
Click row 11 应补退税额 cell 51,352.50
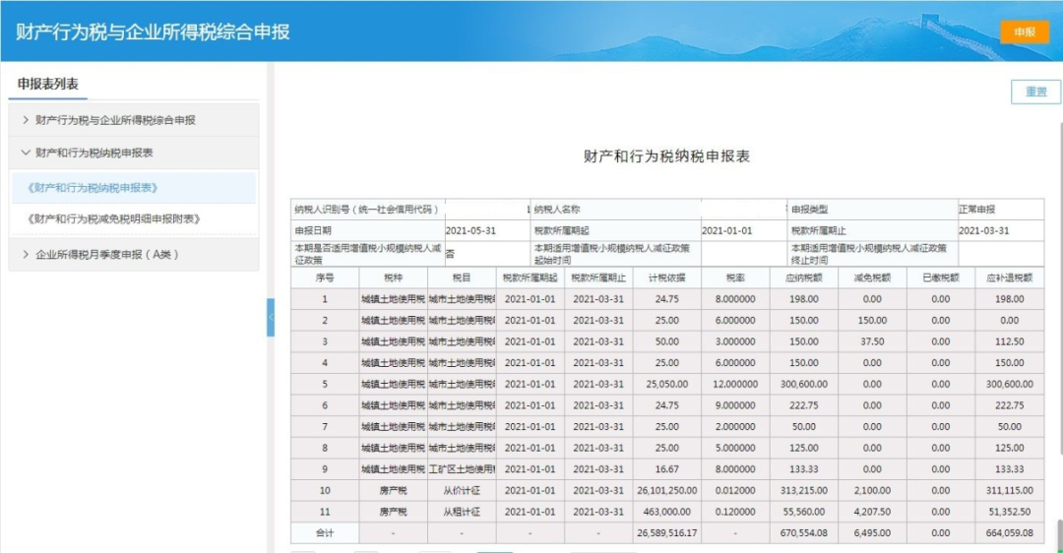tap(1010, 512)
